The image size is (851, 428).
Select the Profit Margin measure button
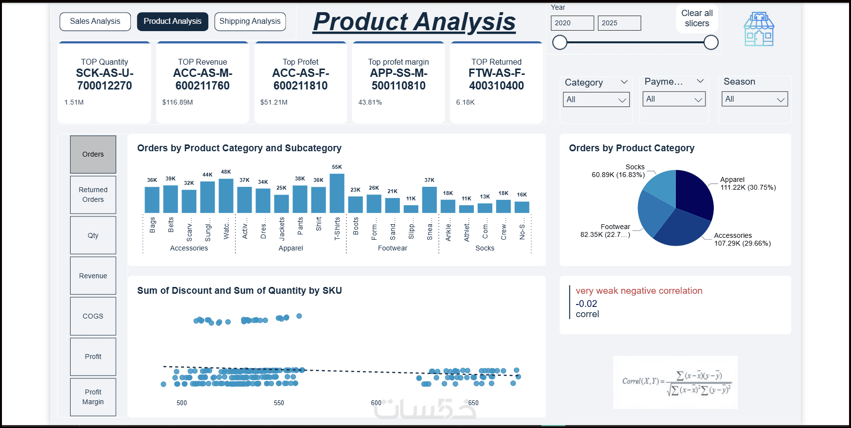[93, 397]
